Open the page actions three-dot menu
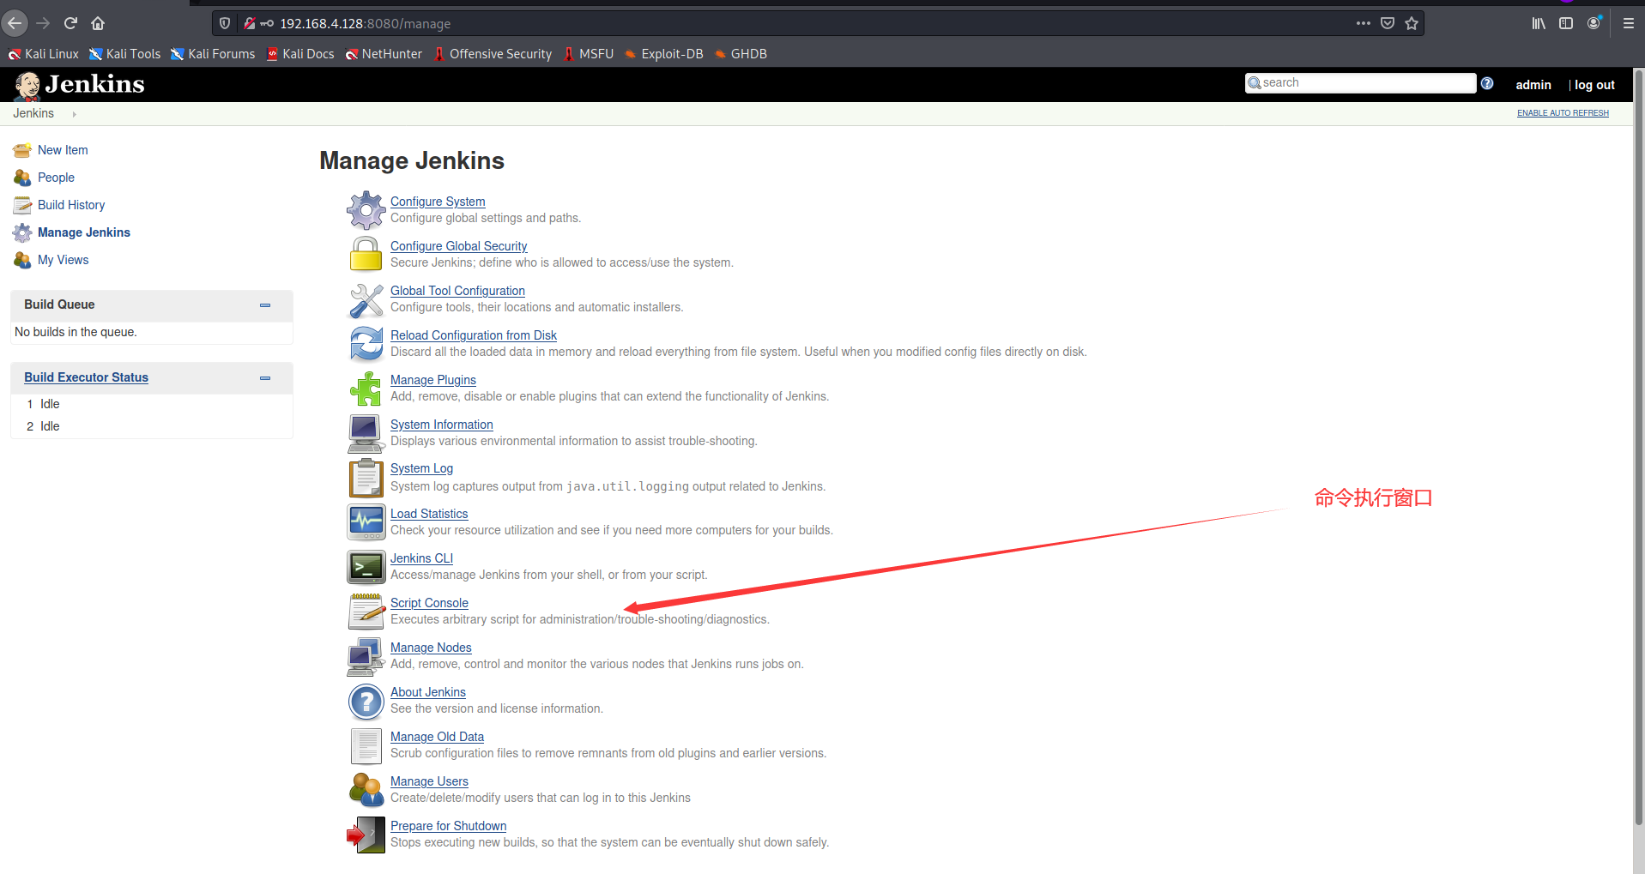Image resolution: width=1645 pixels, height=874 pixels. [1364, 23]
